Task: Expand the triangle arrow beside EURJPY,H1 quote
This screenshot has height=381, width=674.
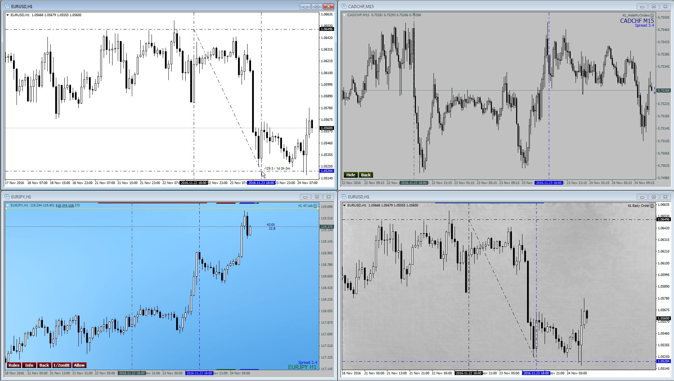Action: click(7, 205)
